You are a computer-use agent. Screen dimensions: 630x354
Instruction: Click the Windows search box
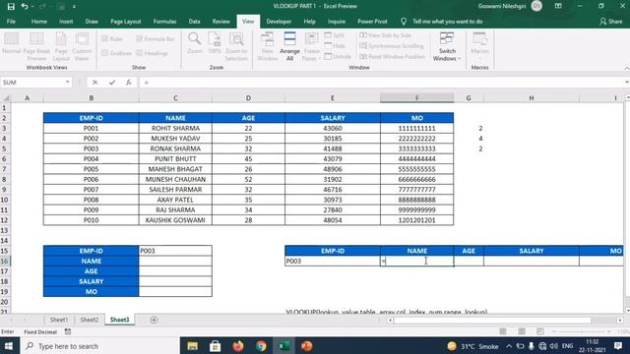click(x=99, y=346)
